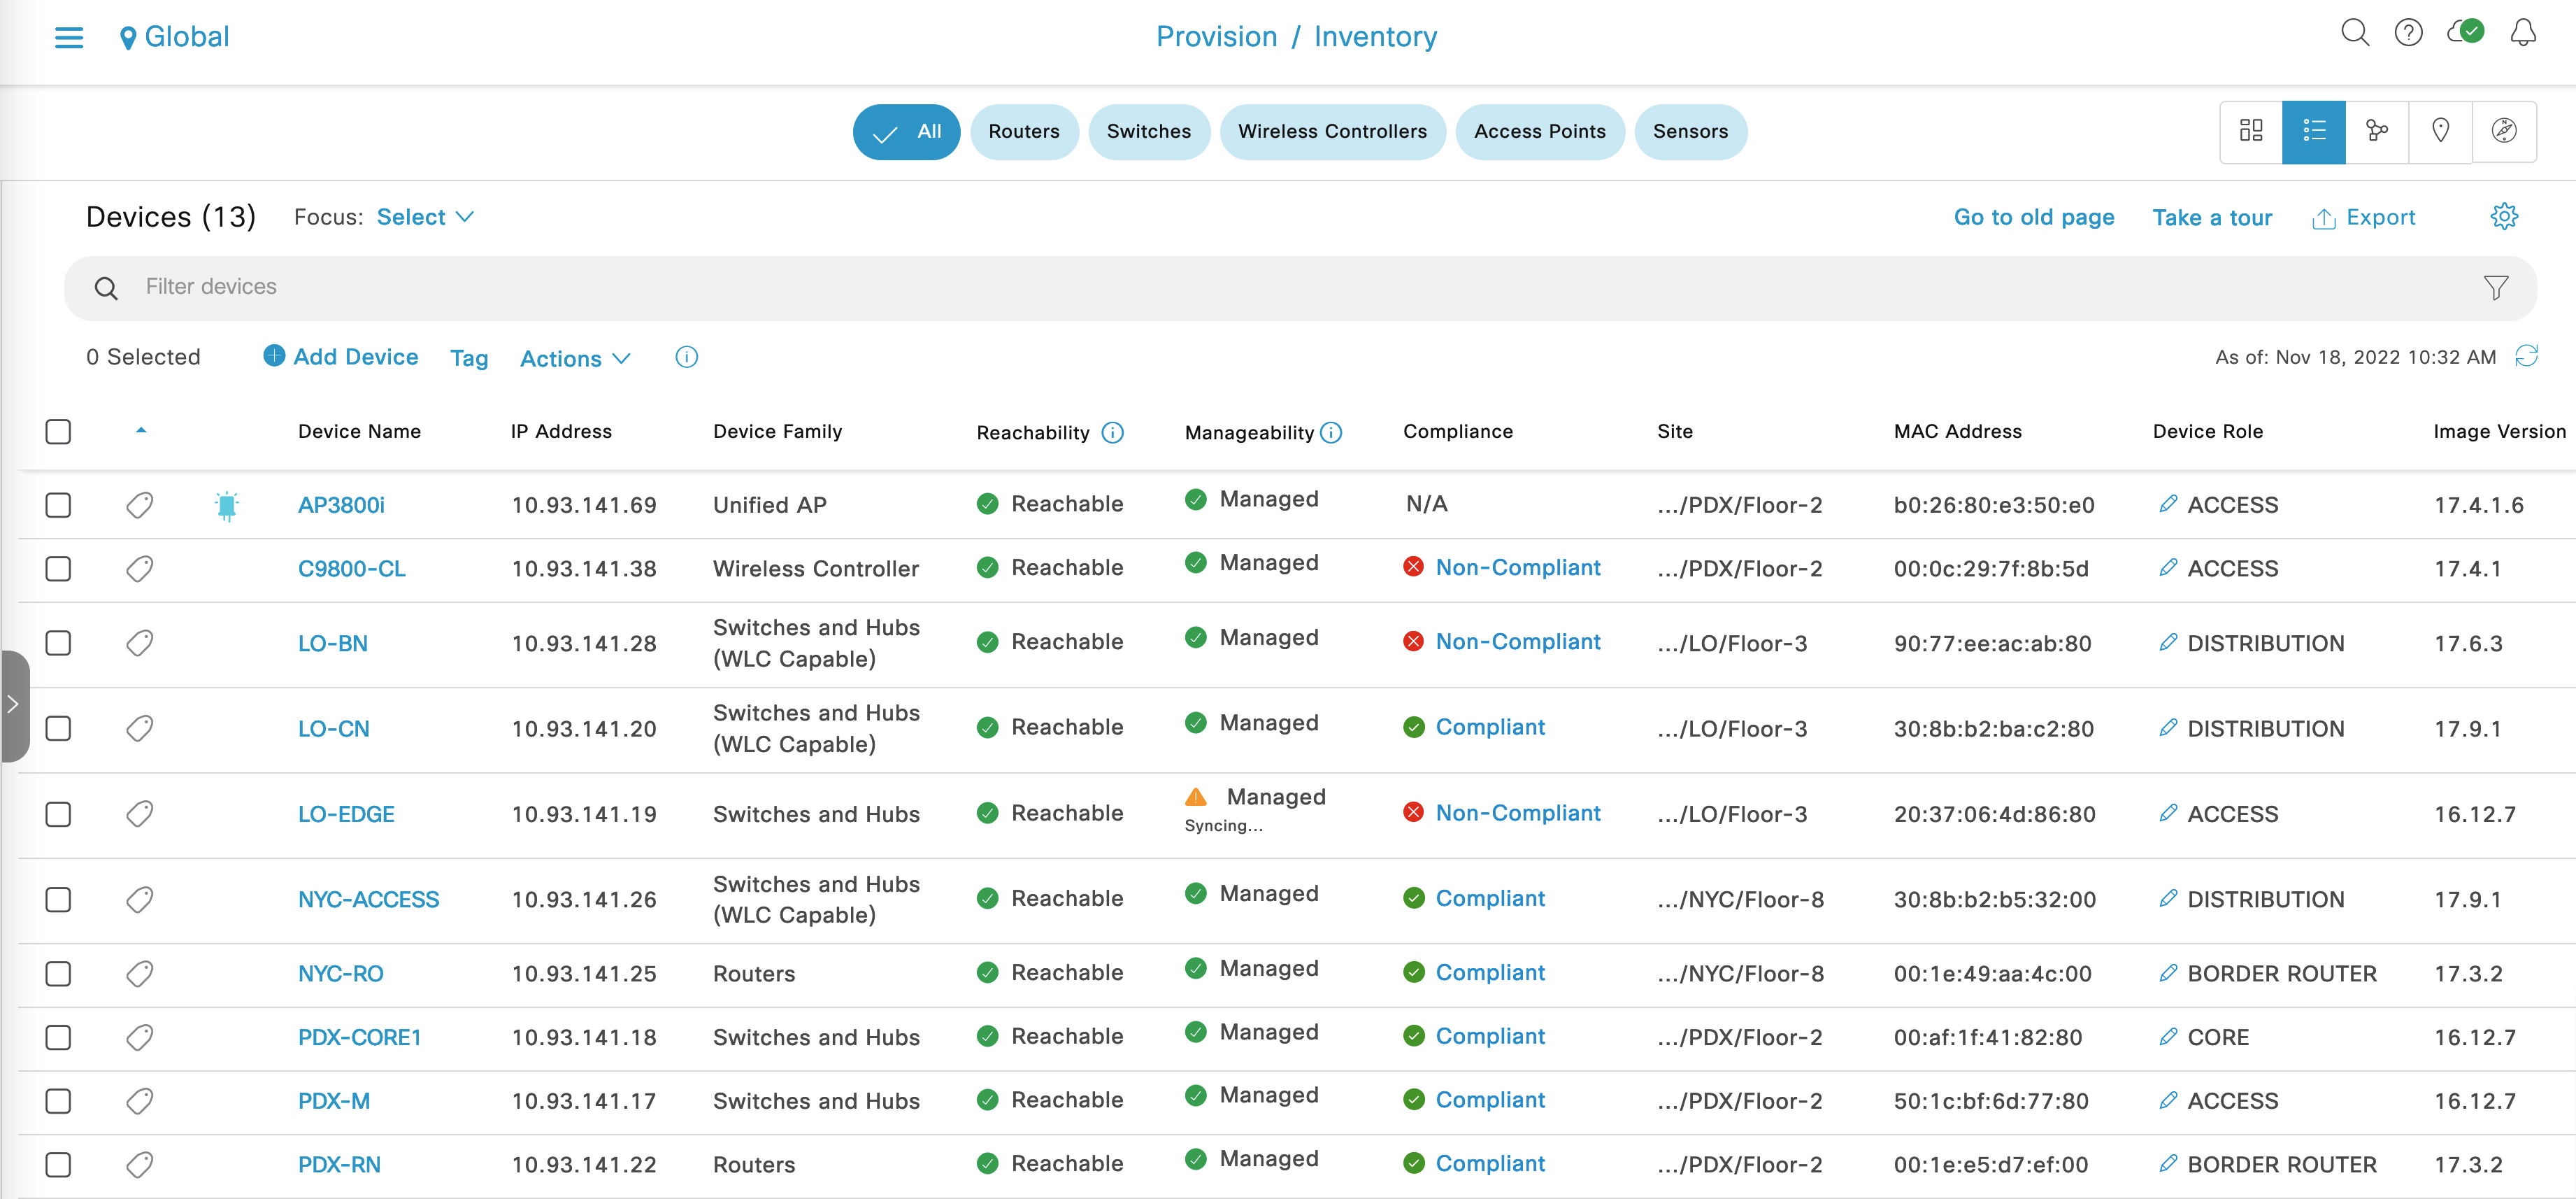Sort by the Compliance column header
This screenshot has width=2576, height=1199.
coord(1457,432)
